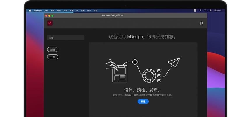251x117 pixels.
Task: Click the 周六 6:51 clock
Action: pos(218,11)
